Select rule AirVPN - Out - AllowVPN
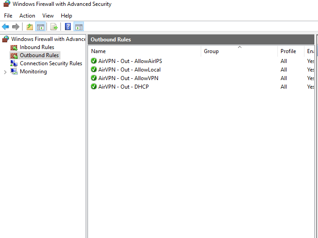This screenshot has width=318, height=238. coord(128,78)
